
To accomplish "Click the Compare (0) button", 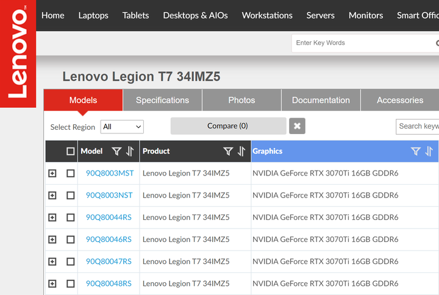I will click(229, 126).
